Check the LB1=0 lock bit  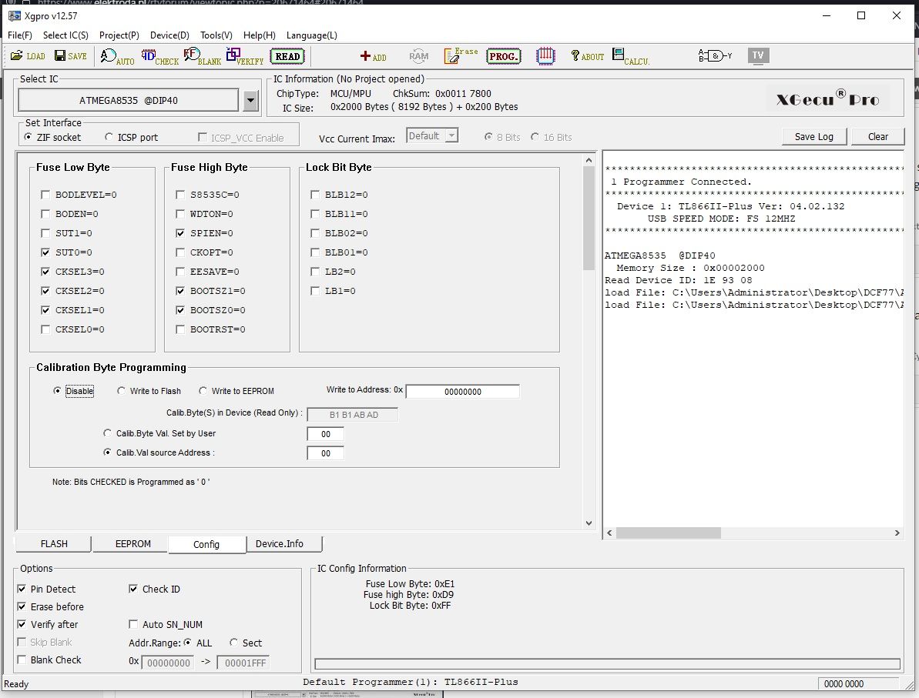tap(315, 291)
